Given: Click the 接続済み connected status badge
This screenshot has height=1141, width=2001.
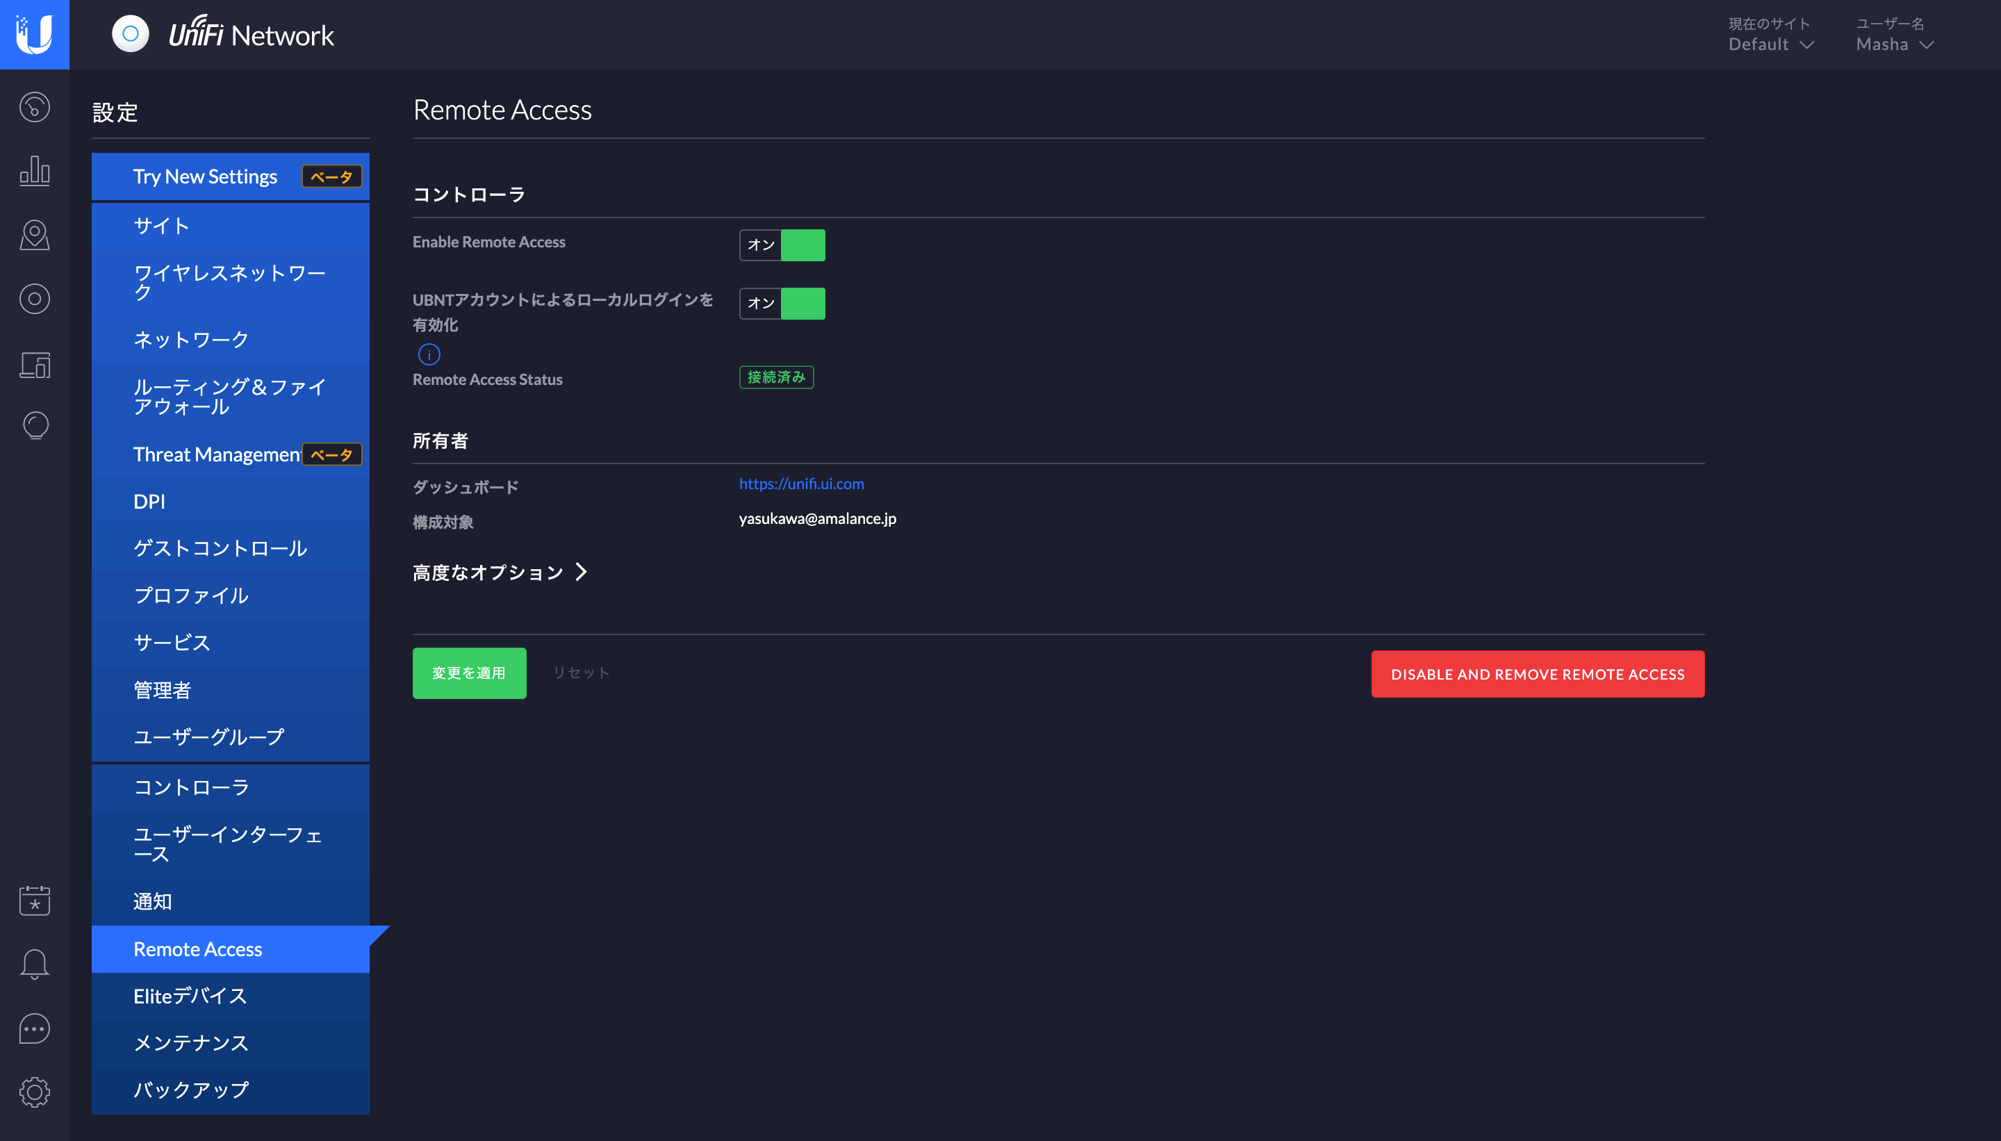Looking at the screenshot, I should [776, 377].
